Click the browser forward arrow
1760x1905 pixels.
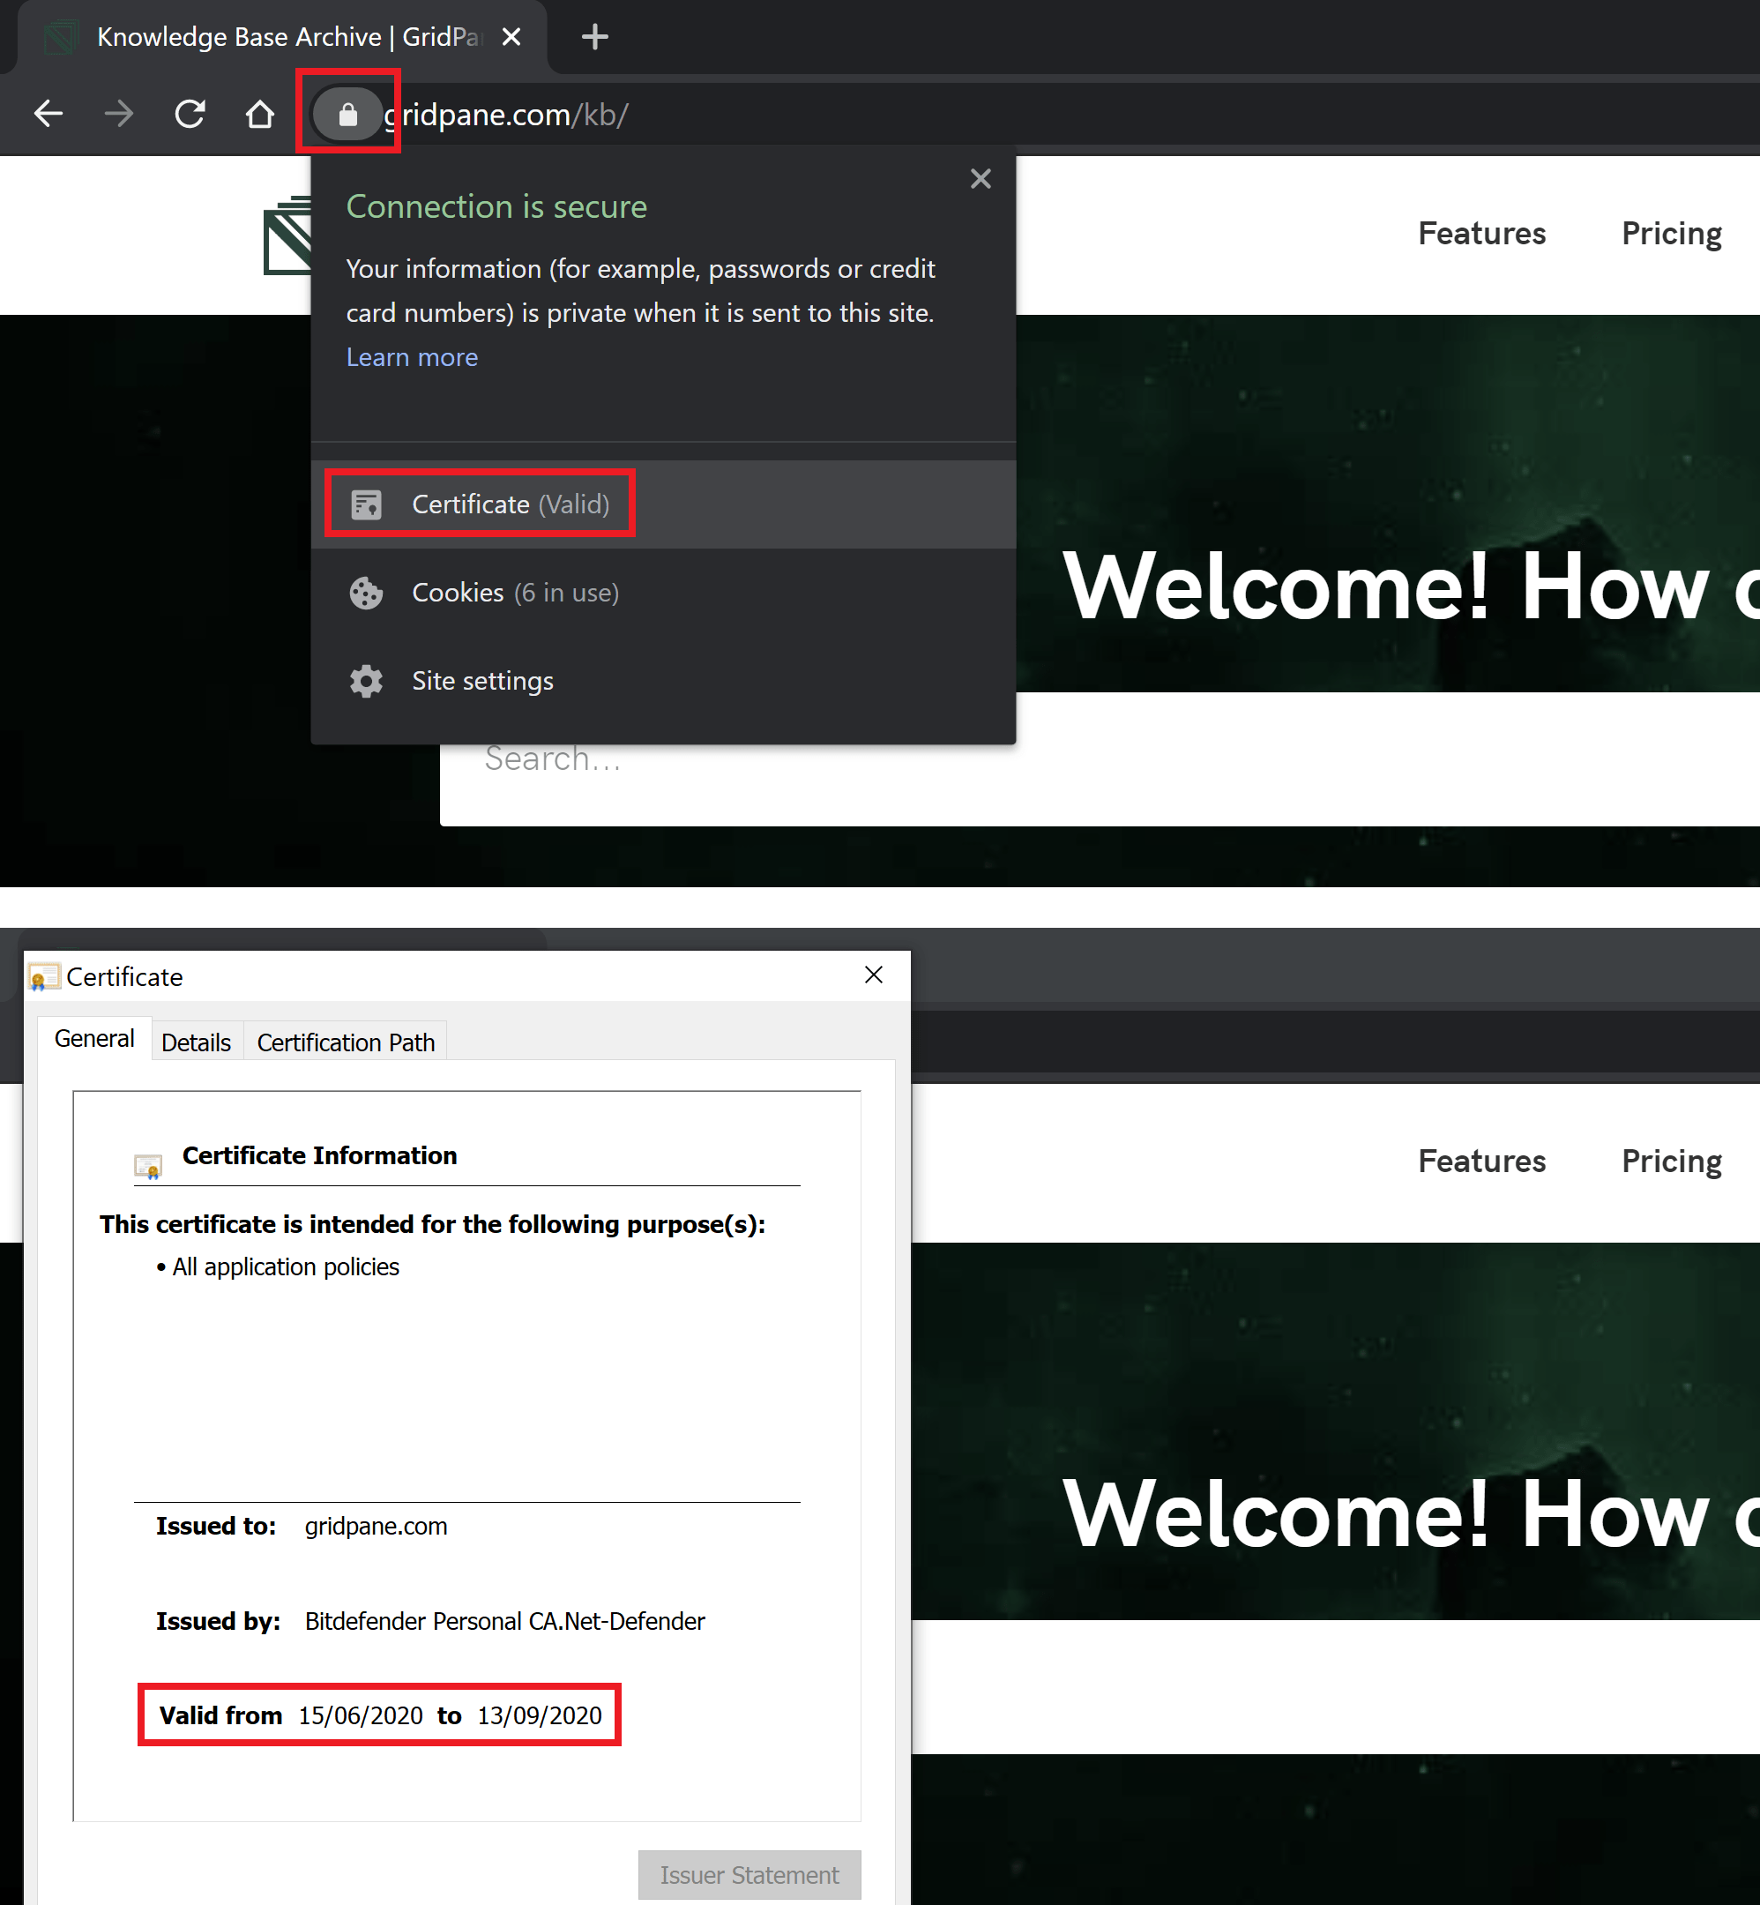point(119,115)
